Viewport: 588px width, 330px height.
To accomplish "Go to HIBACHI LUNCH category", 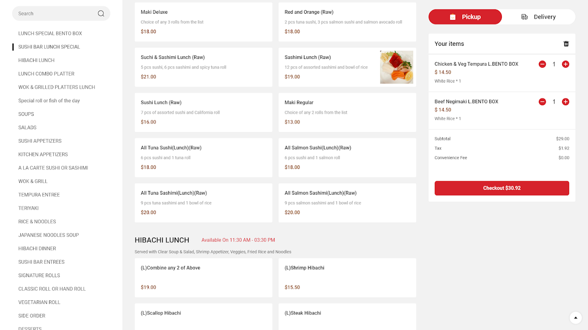I will pyautogui.click(x=36, y=60).
